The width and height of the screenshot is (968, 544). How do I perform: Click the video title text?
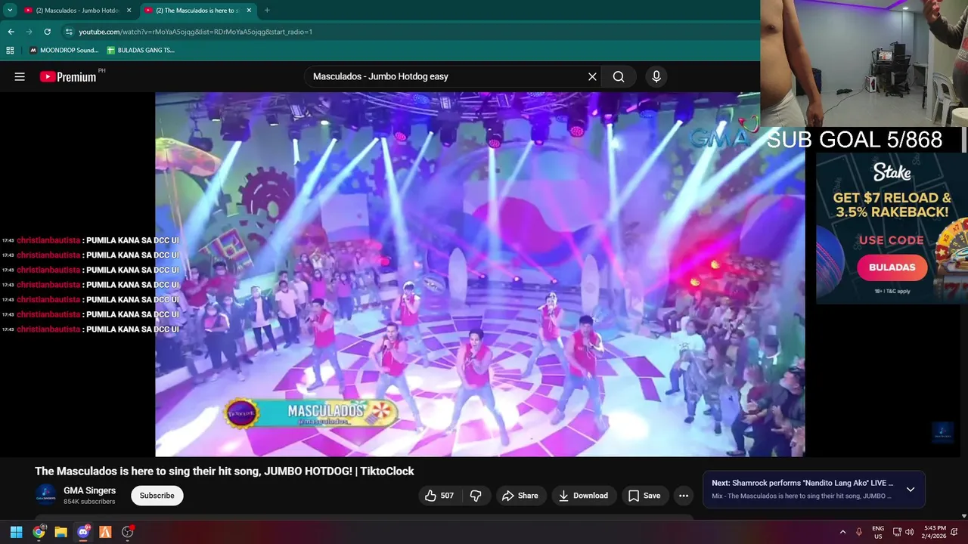pos(225,471)
